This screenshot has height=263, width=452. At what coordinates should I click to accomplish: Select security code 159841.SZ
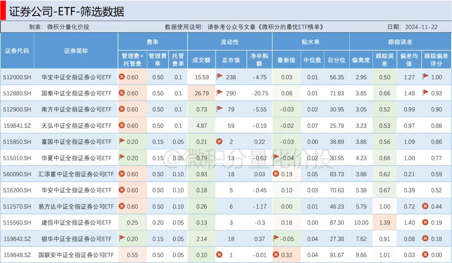point(17,125)
